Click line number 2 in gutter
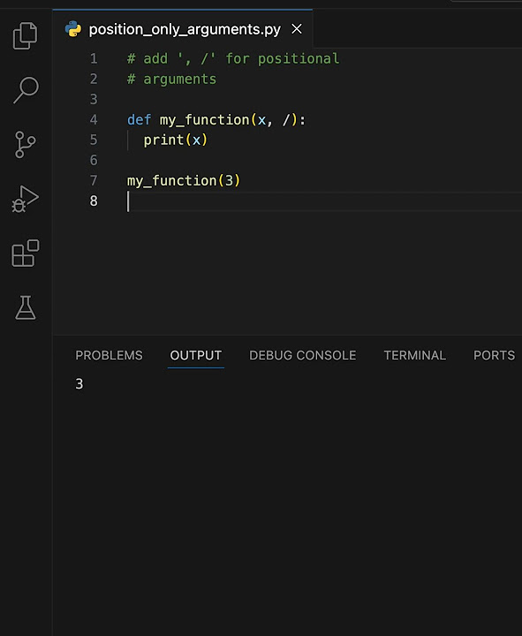 click(x=94, y=79)
